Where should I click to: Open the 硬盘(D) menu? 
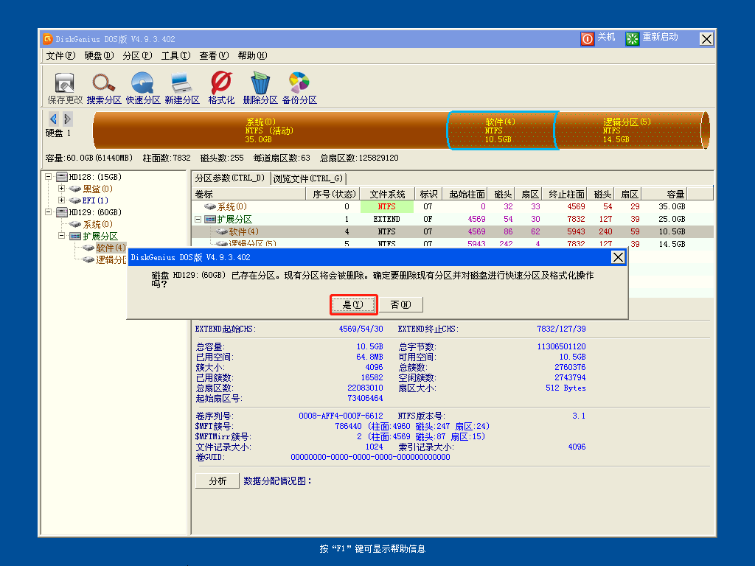click(x=99, y=55)
